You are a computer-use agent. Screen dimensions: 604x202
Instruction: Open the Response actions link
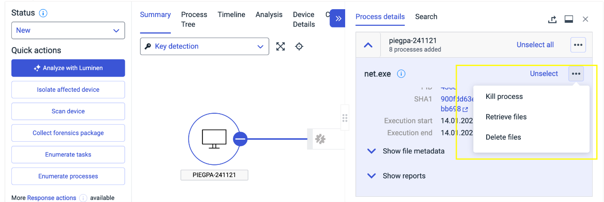point(52,198)
